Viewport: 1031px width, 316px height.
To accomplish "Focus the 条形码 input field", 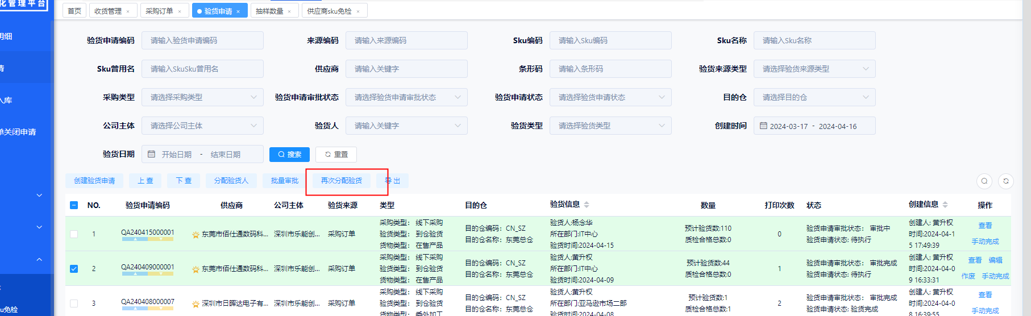I will pos(610,69).
